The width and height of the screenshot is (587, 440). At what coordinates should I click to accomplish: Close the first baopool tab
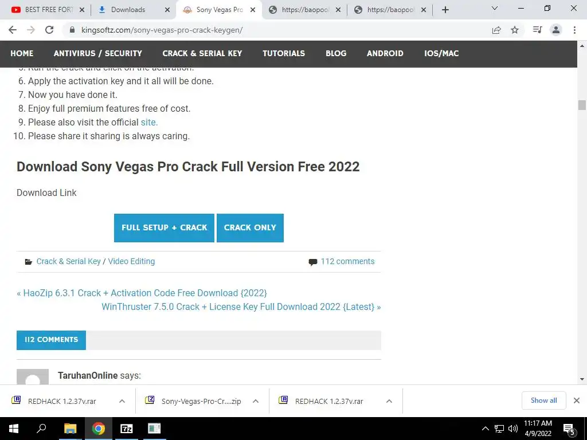(x=338, y=10)
